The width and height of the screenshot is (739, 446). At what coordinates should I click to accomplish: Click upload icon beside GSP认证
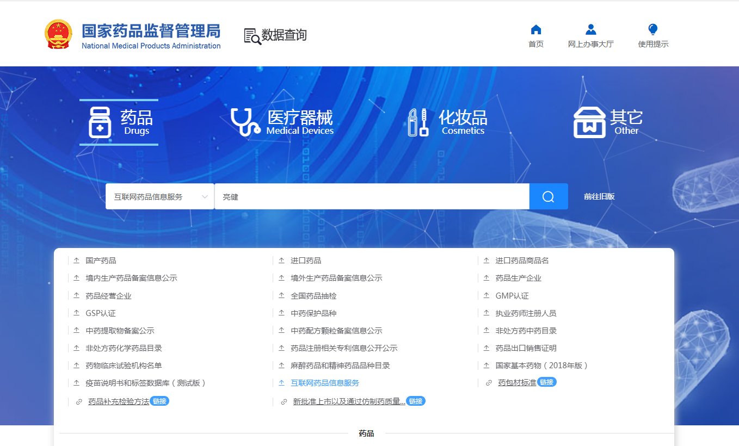(x=76, y=313)
